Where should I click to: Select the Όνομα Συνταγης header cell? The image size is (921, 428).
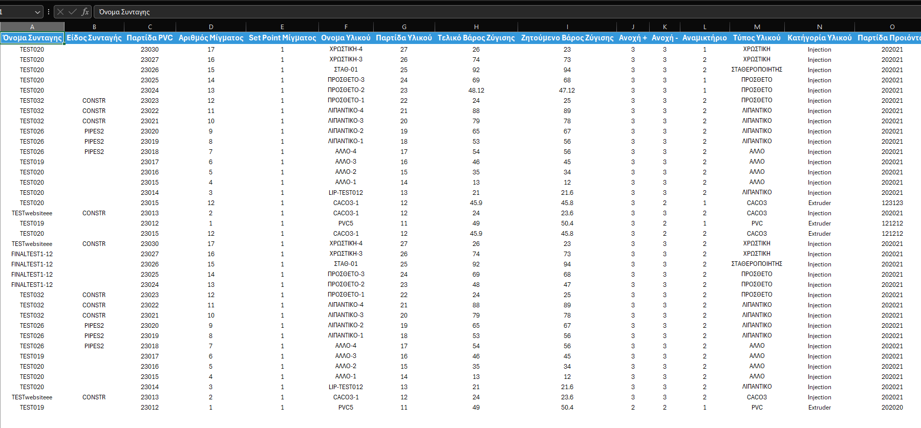(x=32, y=38)
